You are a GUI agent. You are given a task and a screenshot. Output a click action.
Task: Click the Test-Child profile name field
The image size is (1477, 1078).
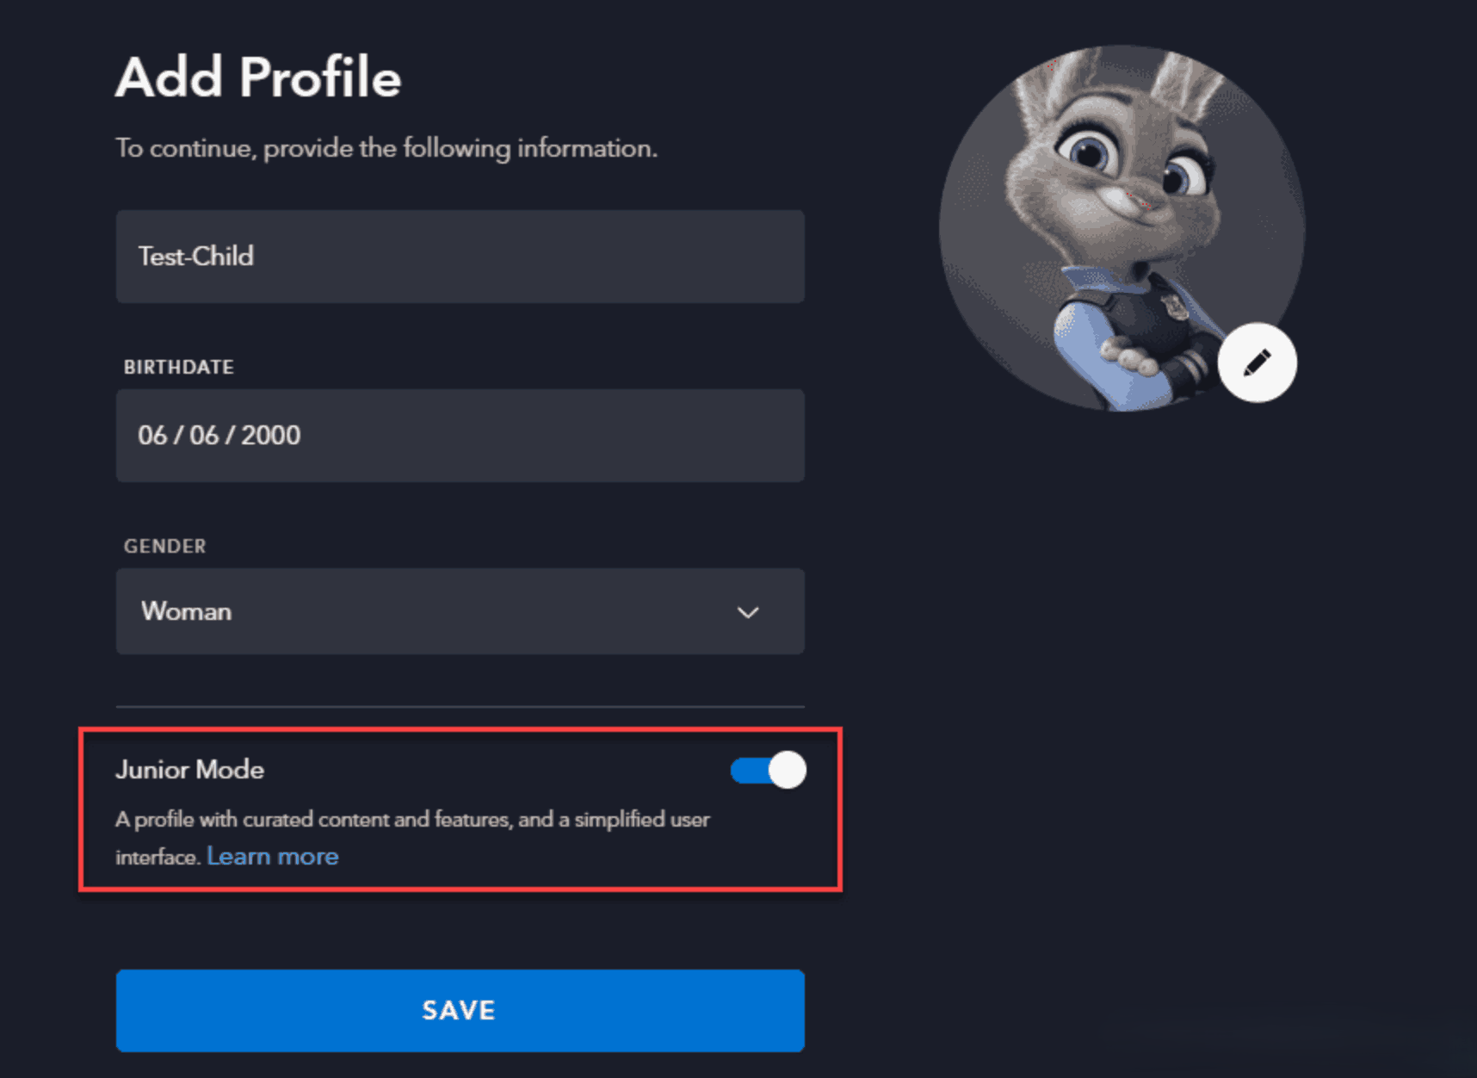[x=460, y=257]
